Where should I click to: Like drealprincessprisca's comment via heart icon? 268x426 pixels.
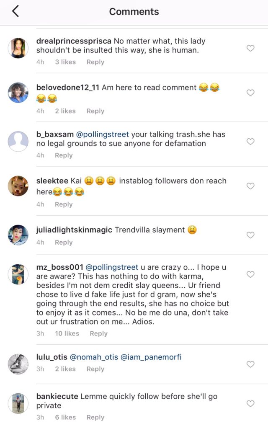(x=251, y=49)
